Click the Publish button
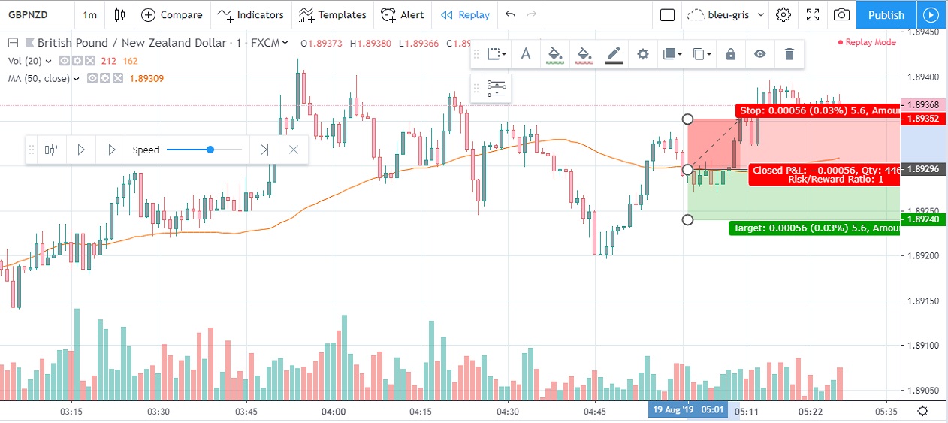 (x=886, y=14)
